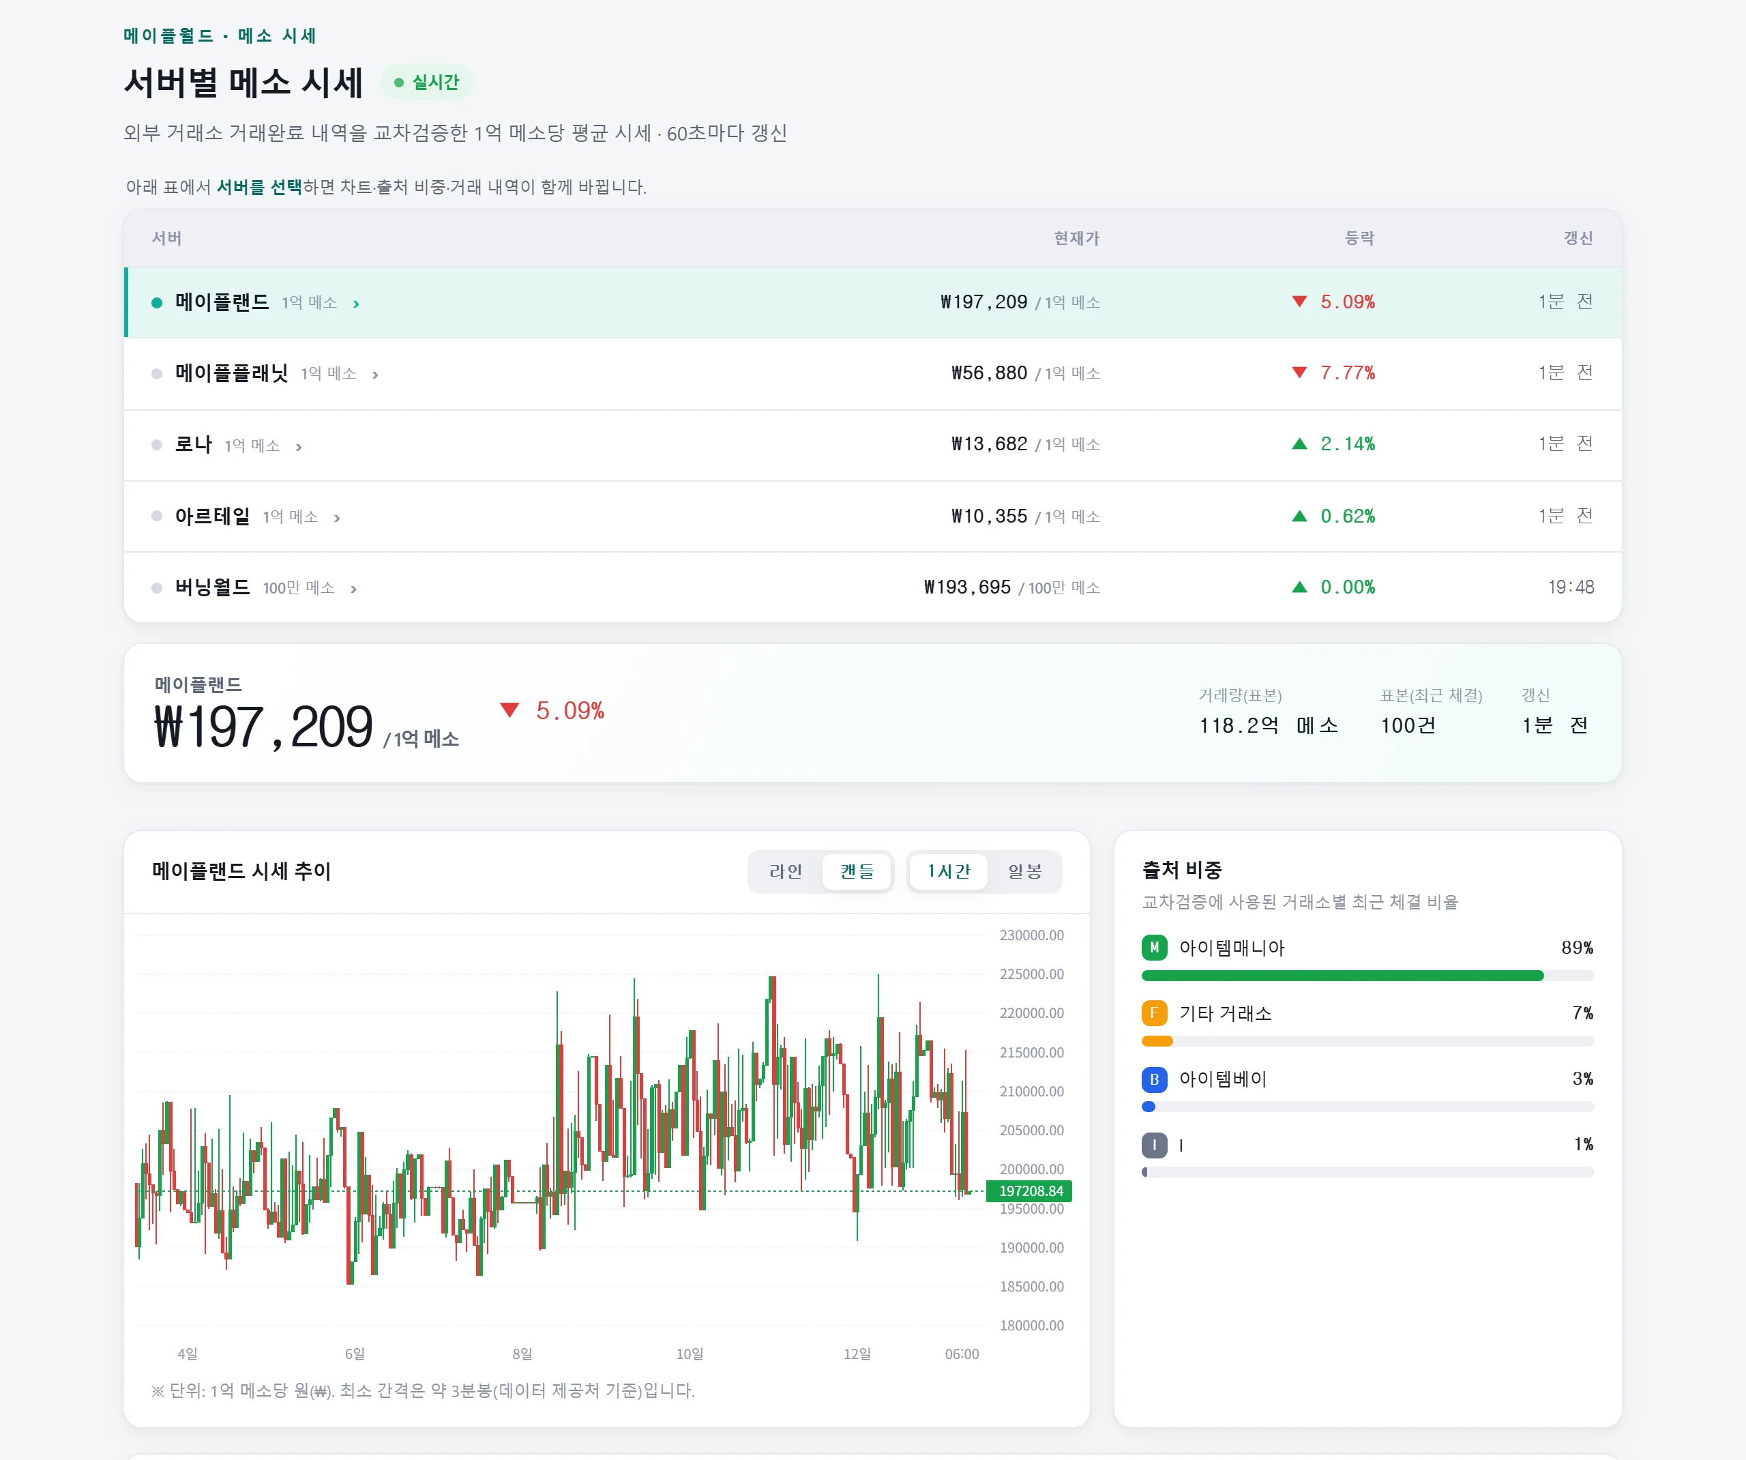Click the 현재가 column header
1746x1460 pixels.
click(x=1077, y=238)
